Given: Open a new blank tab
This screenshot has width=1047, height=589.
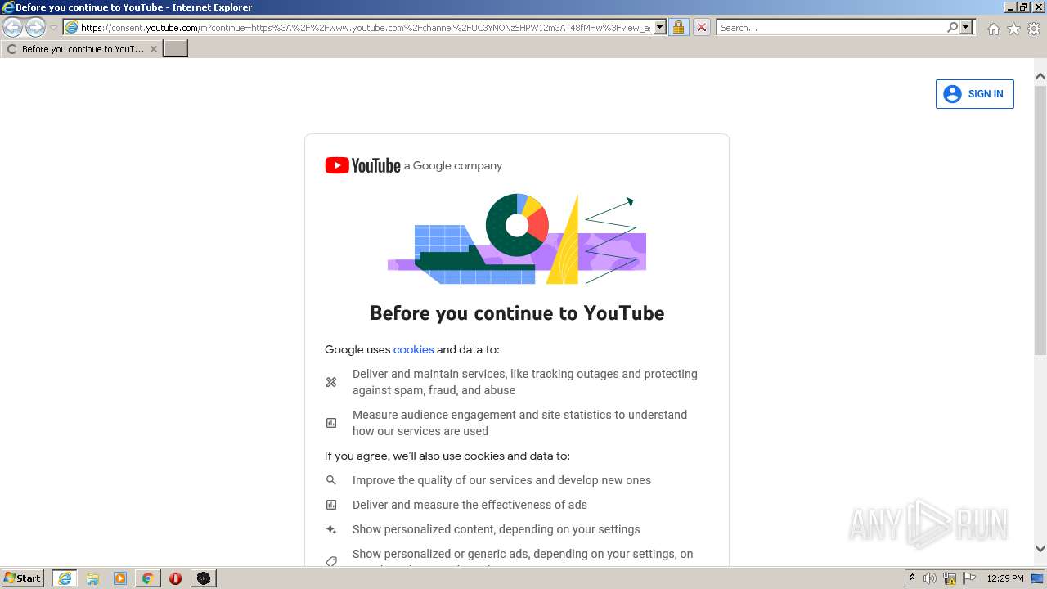Looking at the screenshot, I should pyautogui.click(x=176, y=49).
